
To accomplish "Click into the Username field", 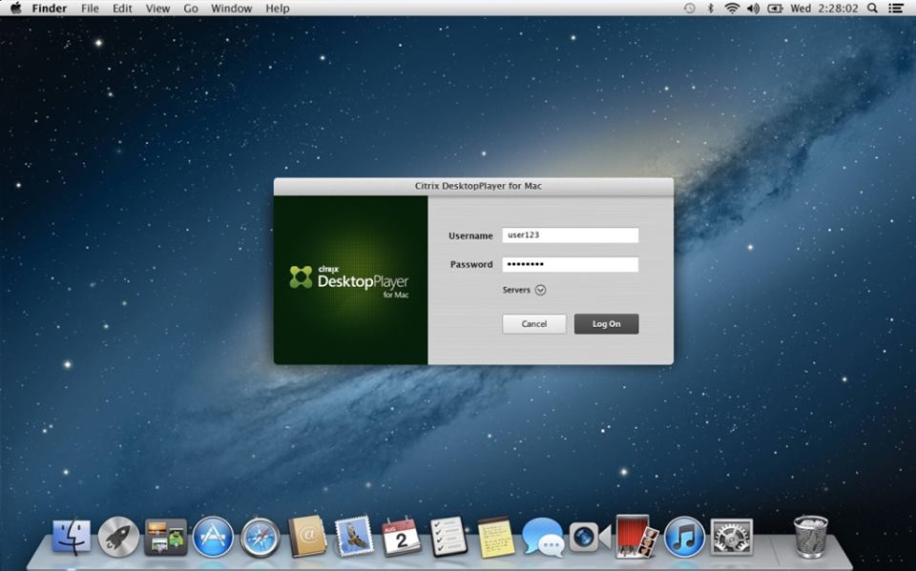I will coord(570,235).
